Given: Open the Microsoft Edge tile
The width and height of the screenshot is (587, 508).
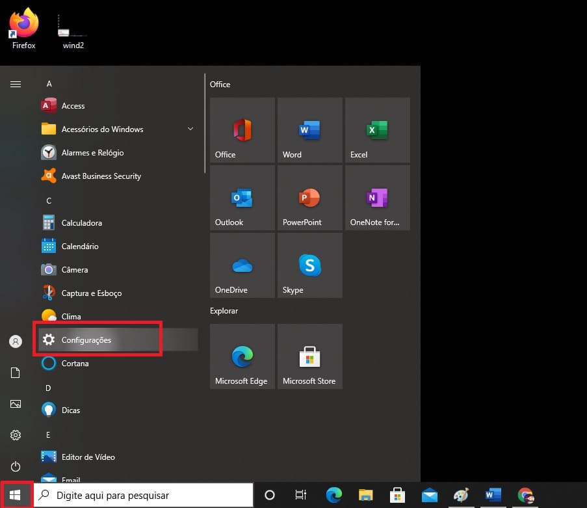Looking at the screenshot, I should pos(242,356).
